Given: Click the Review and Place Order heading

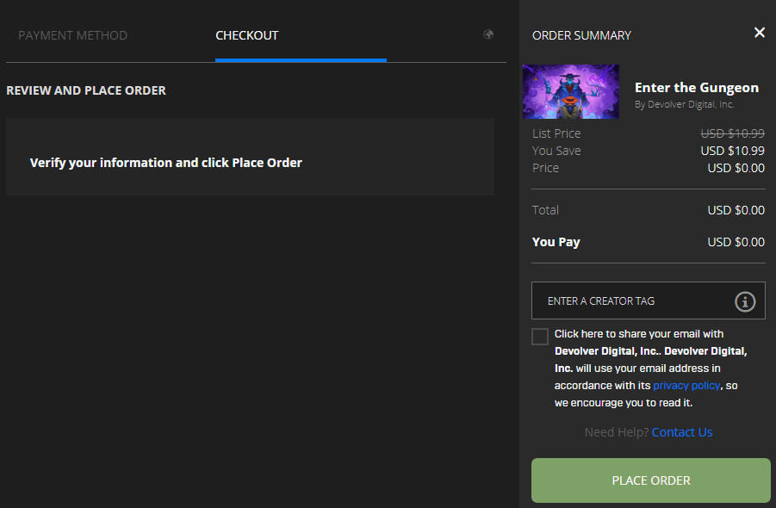Looking at the screenshot, I should 86,90.
